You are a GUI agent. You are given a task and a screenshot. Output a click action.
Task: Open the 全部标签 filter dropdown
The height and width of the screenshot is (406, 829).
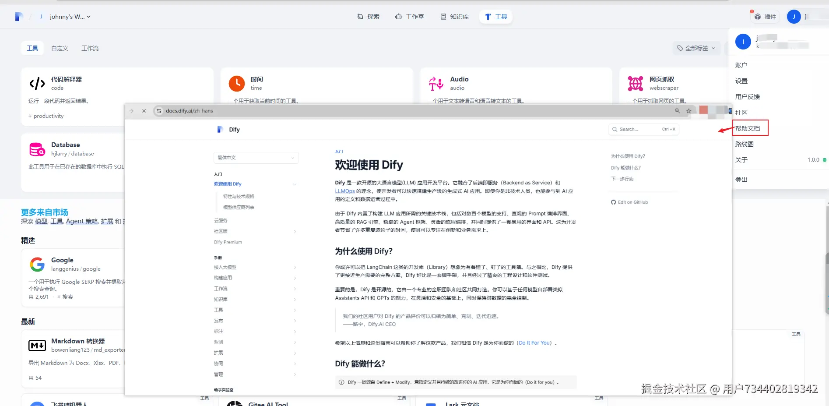click(696, 48)
